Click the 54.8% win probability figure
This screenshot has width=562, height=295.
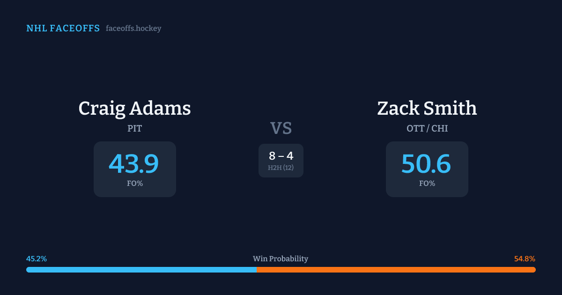[525, 259]
